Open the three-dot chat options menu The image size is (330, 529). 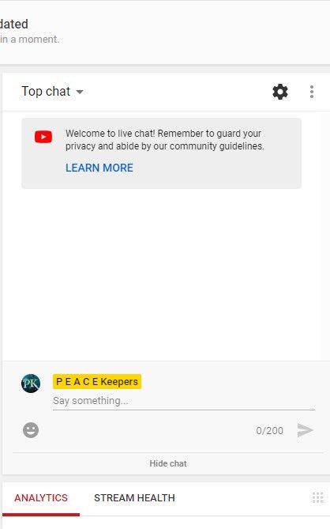pos(312,92)
